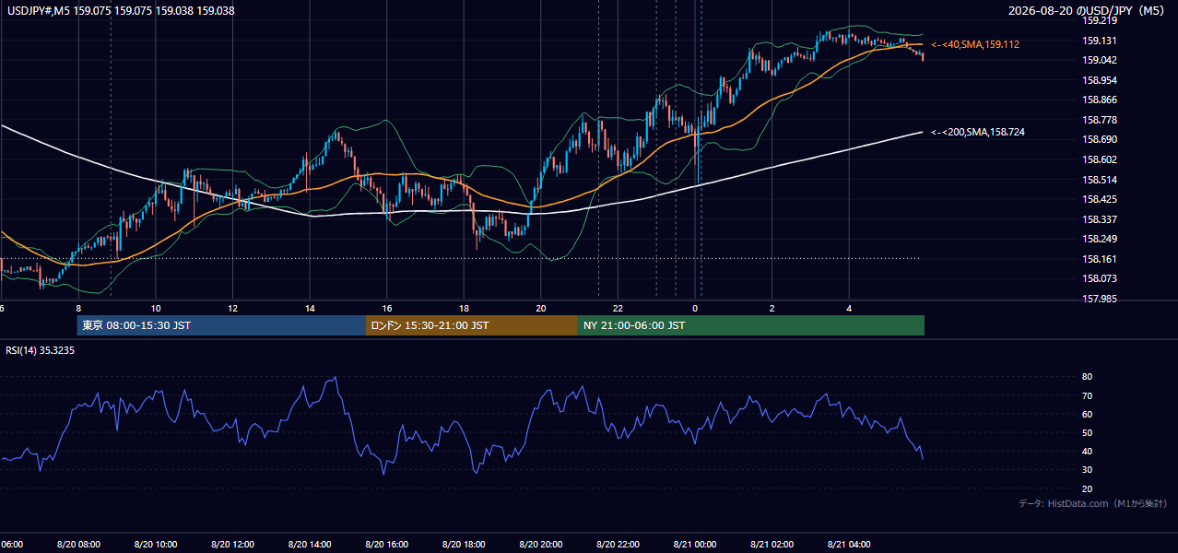Viewport: 1178px width, 553px height.
Task: Click RSI scale value 50
Action: click(x=1088, y=432)
